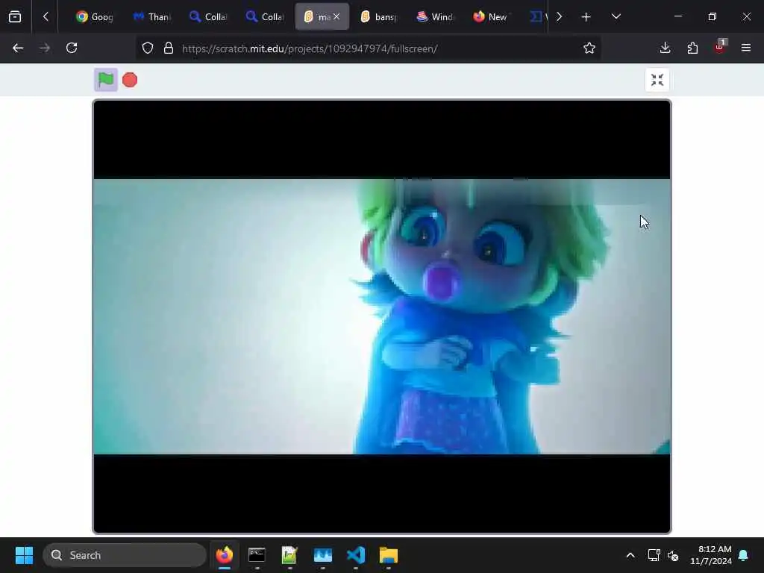Open Notepad++ from taskbar

coord(289,555)
